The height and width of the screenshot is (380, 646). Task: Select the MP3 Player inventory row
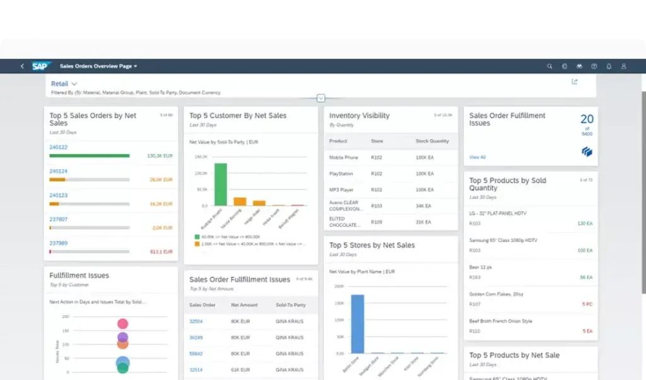pyautogui.click(x=391, y=189)
